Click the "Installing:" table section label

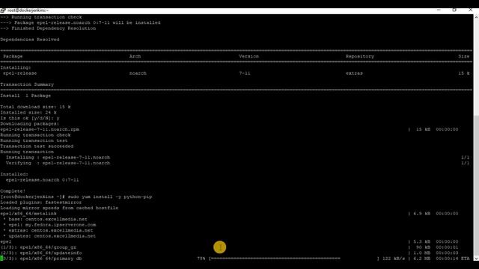click(x=16, y=68)
